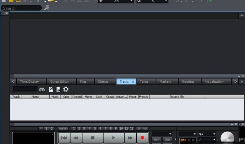The height and width of the screenshot is (144, 245).
Task: Click the undo-arrow button left of marker 1
Action: 41,129
